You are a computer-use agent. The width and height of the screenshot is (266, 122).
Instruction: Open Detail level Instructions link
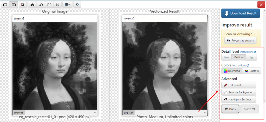click(248, 52)
